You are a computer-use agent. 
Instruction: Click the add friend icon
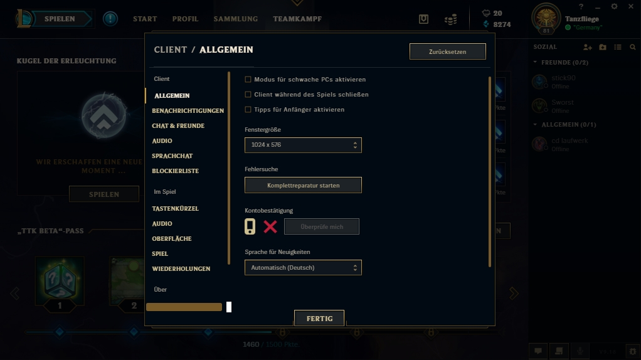coord(588,48)
